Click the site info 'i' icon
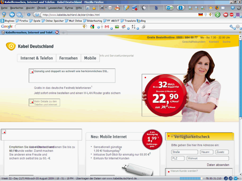Screen dimensions: 242x181 [29, 15]
